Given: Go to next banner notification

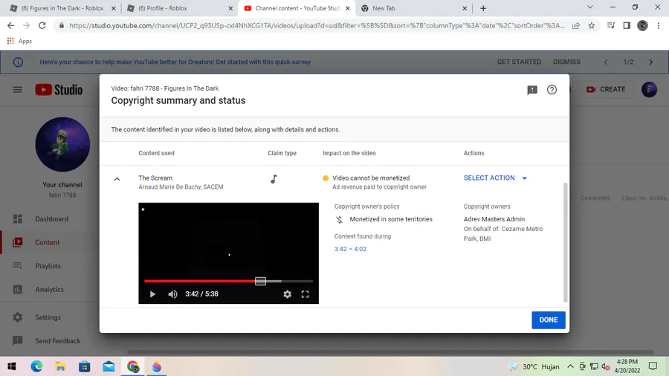Looking at the screenshot, I should click(650, 62).
